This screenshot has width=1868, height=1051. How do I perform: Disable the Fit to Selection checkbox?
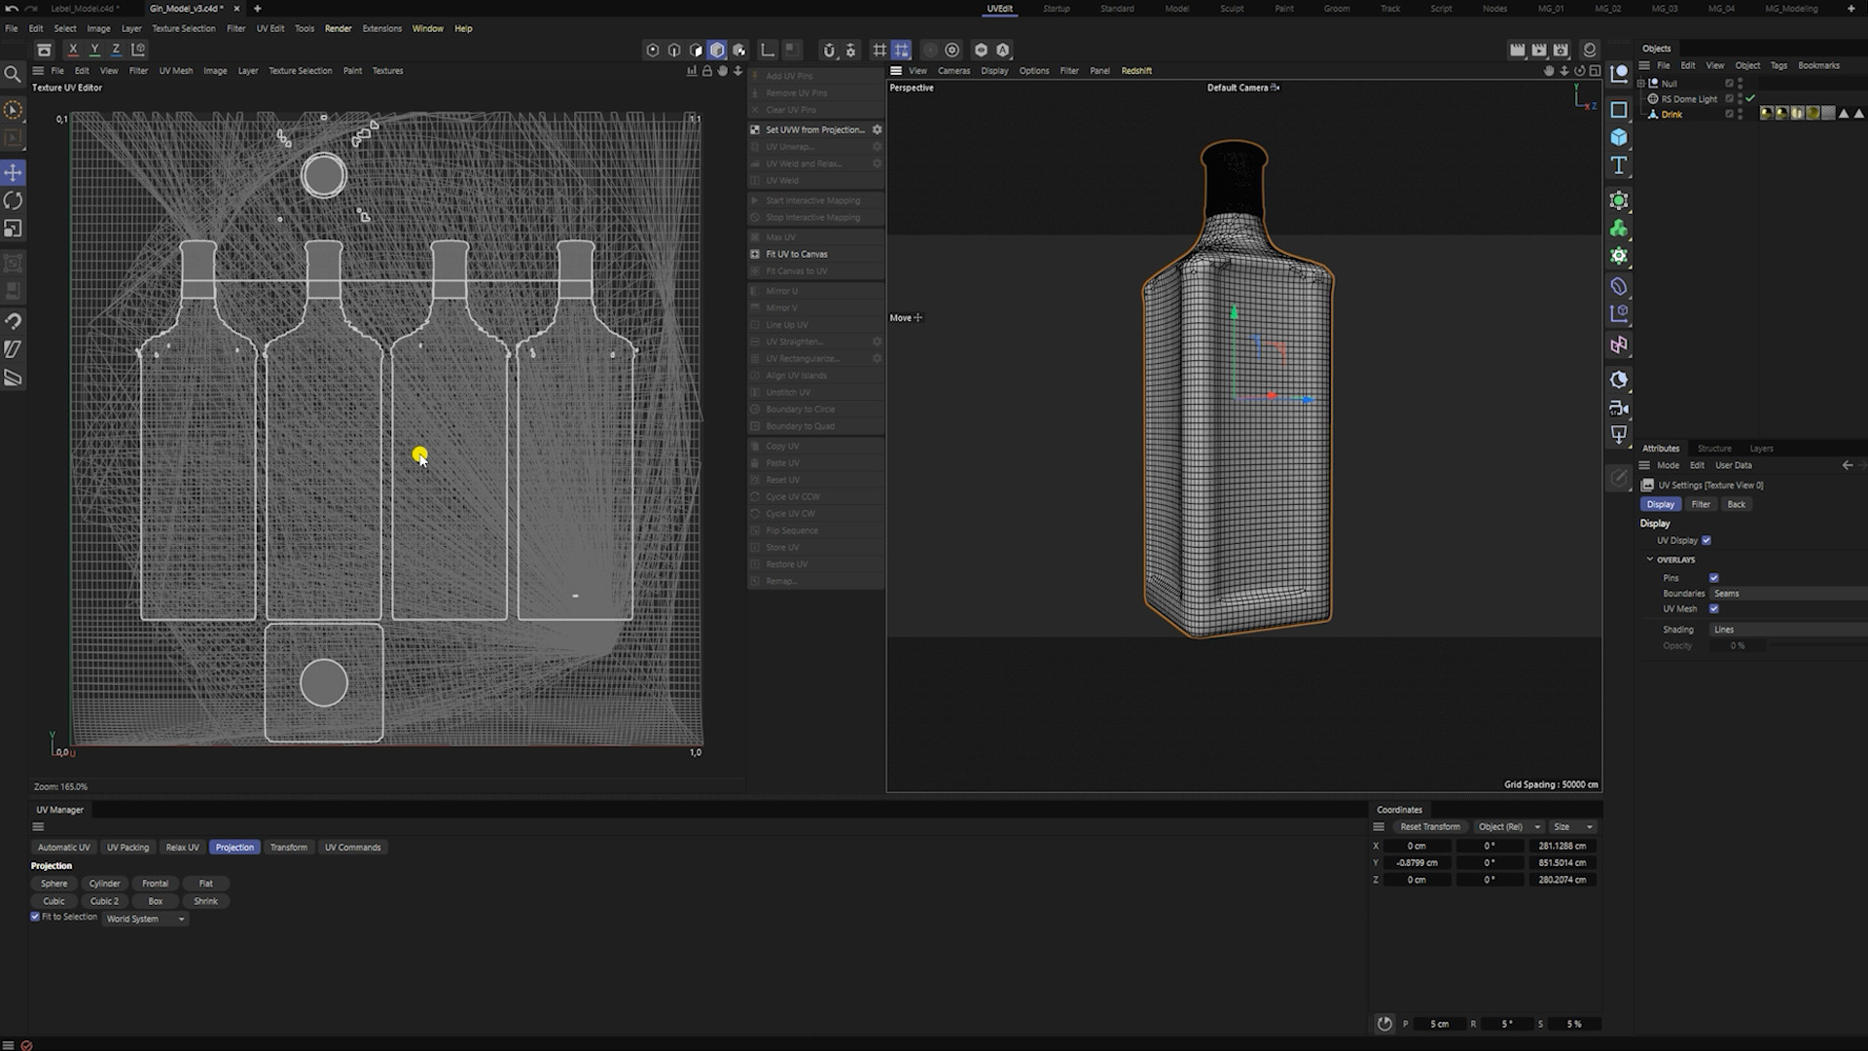click(x=35, y=917)
